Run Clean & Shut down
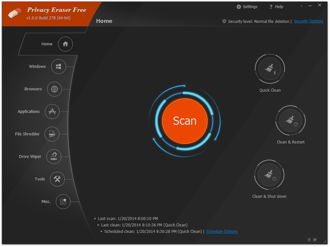 pos(269,175)
